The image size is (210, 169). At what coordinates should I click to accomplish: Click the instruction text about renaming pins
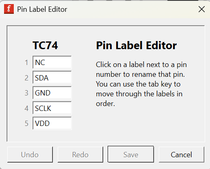click(x=141, y=84)
